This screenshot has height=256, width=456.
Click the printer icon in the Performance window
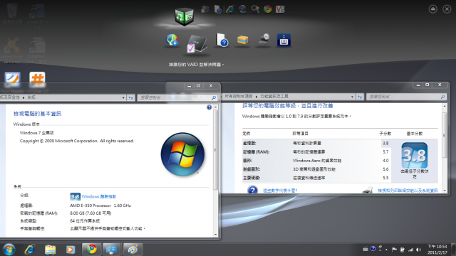[368, 191]
